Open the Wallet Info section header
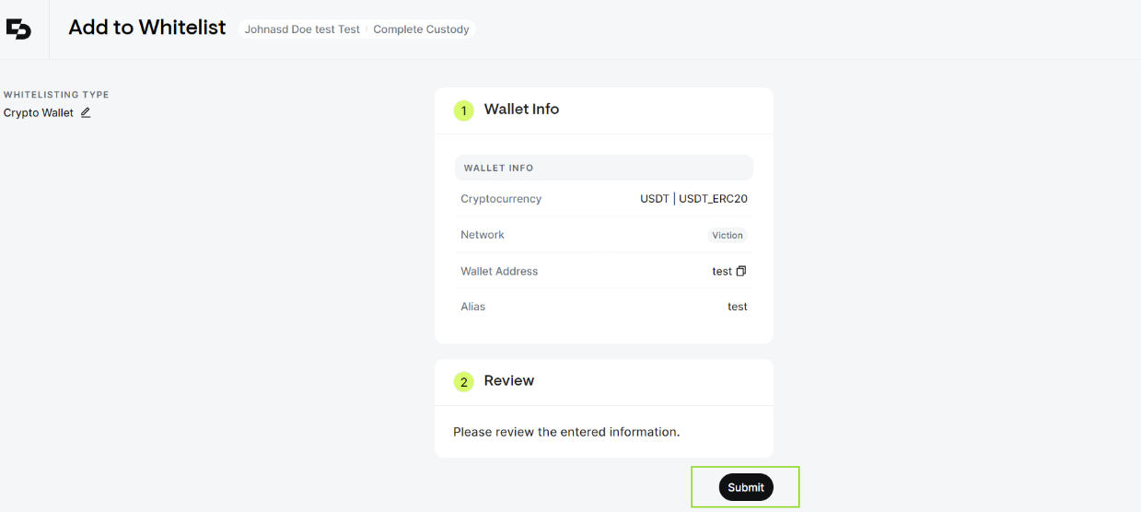The height and width of the screenshot is (512, 1141). click(521, 109)
